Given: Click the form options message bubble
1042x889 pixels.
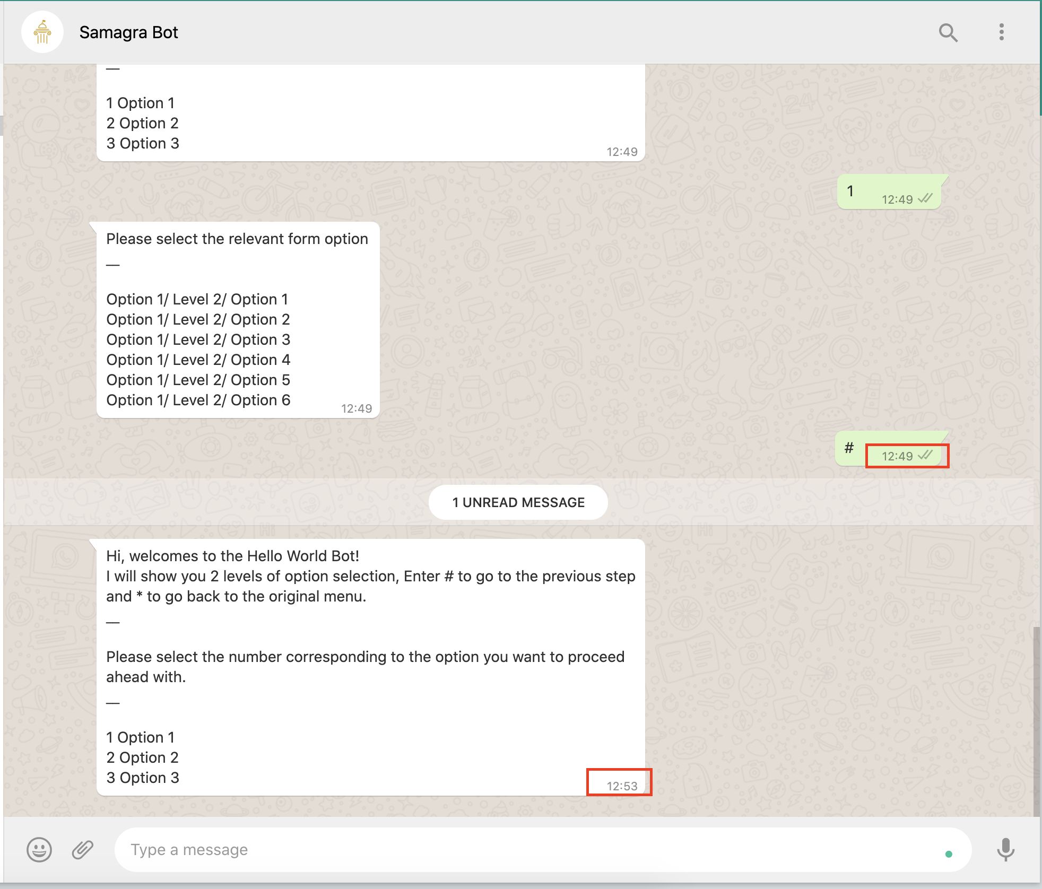Looking at the screenshot, I should [238, 318].
